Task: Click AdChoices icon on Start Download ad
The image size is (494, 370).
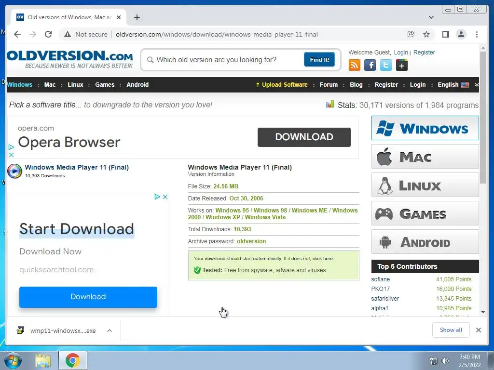Action: 157,197
